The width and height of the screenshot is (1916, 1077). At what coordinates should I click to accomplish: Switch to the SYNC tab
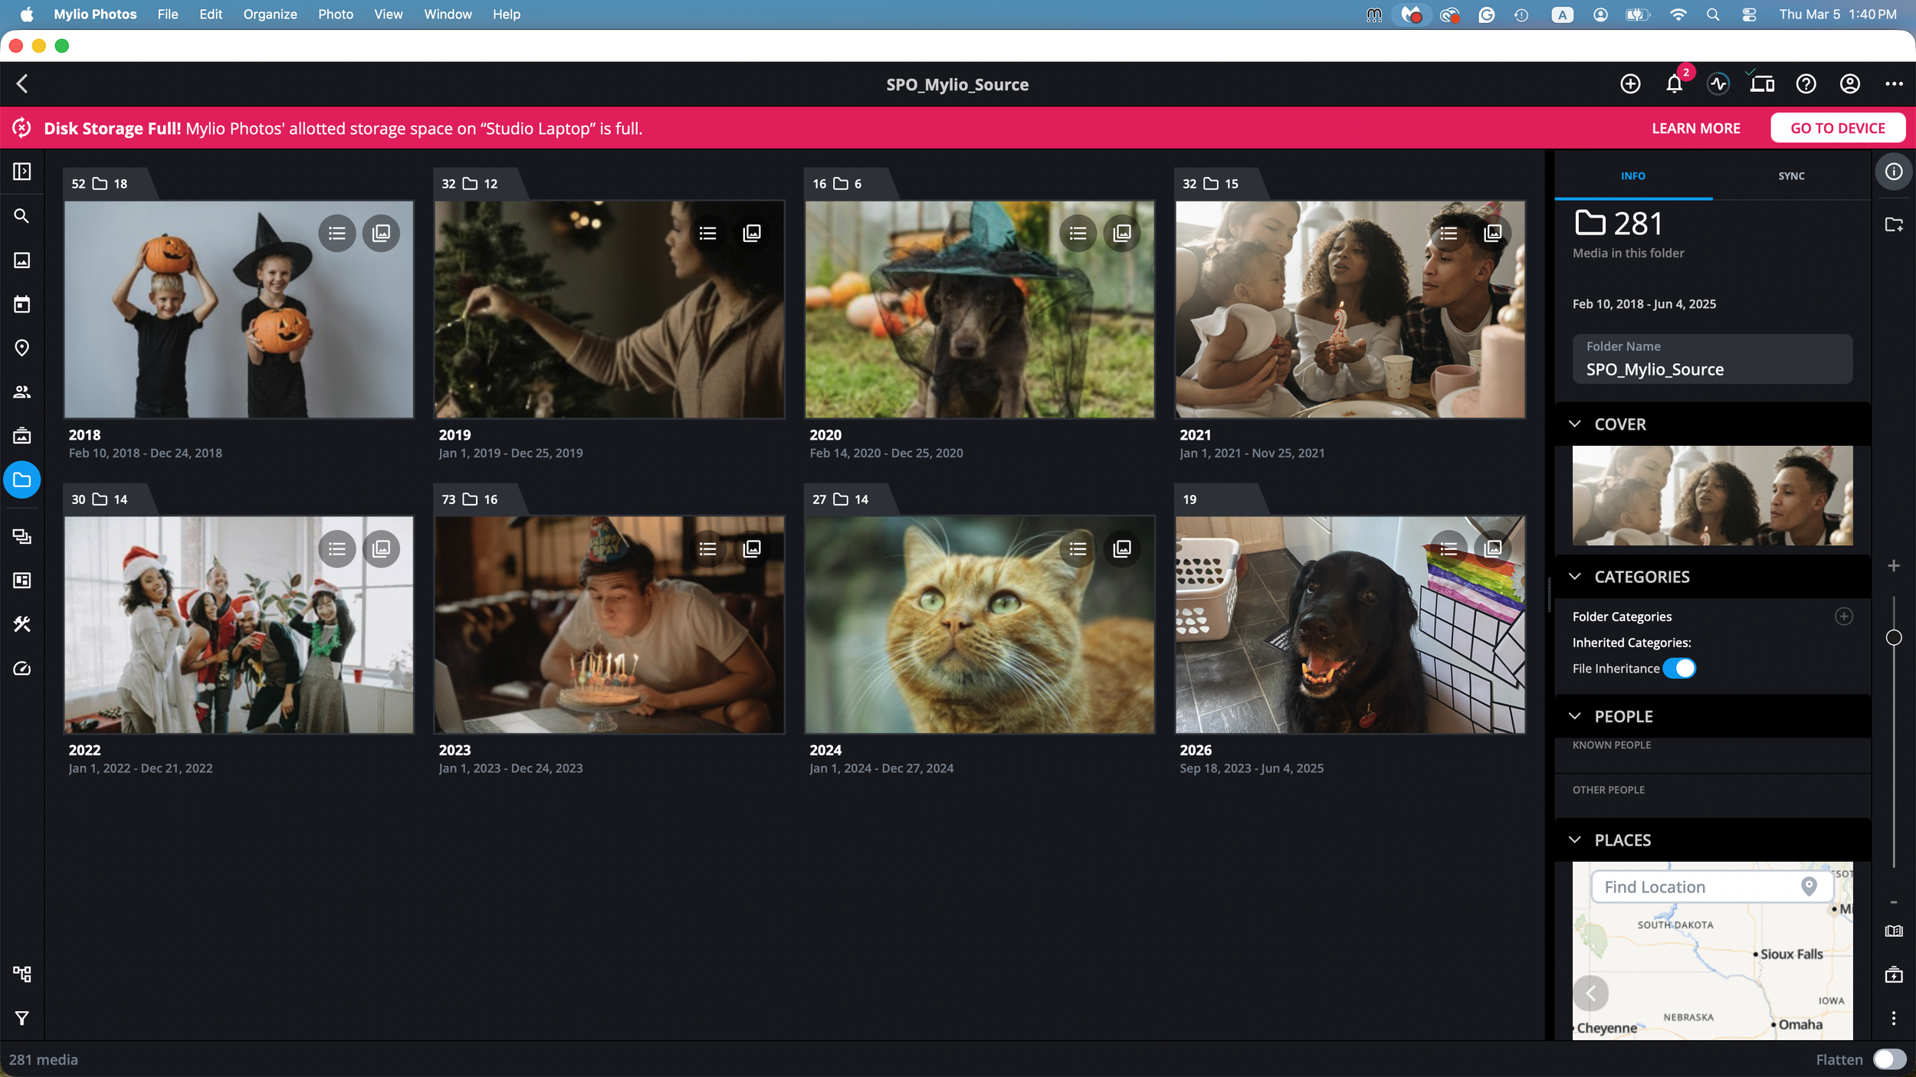[1791, 176]
